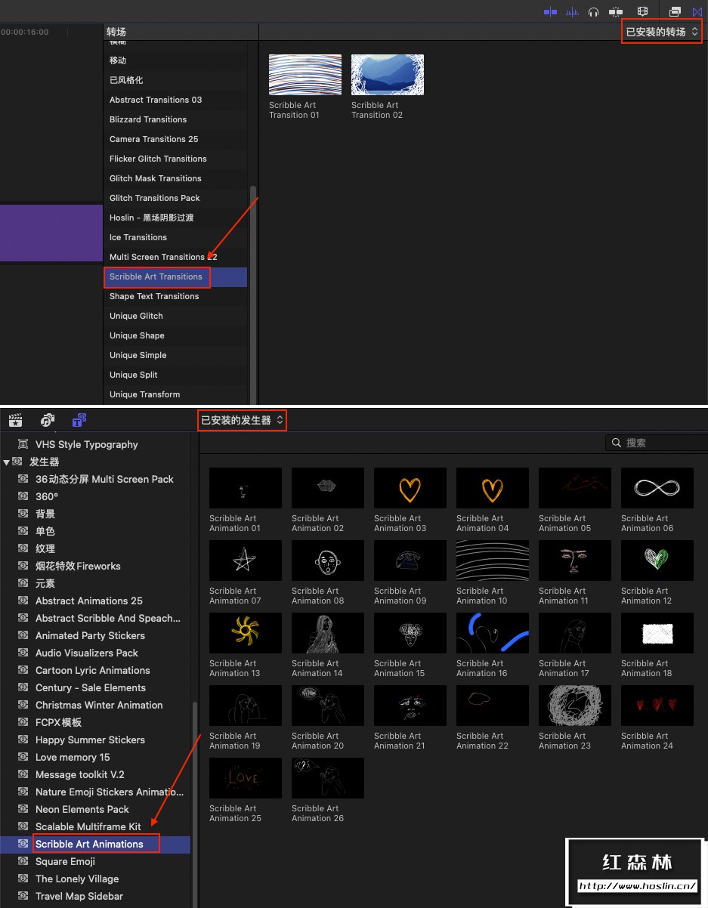Click the 搜索 search field
708x908 pixels.
(x=657, y=443)
